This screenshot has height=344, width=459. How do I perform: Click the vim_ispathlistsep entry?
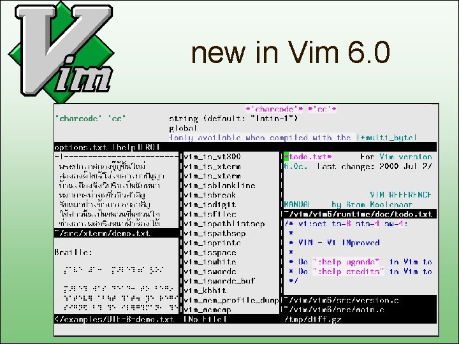pos(224,224)
